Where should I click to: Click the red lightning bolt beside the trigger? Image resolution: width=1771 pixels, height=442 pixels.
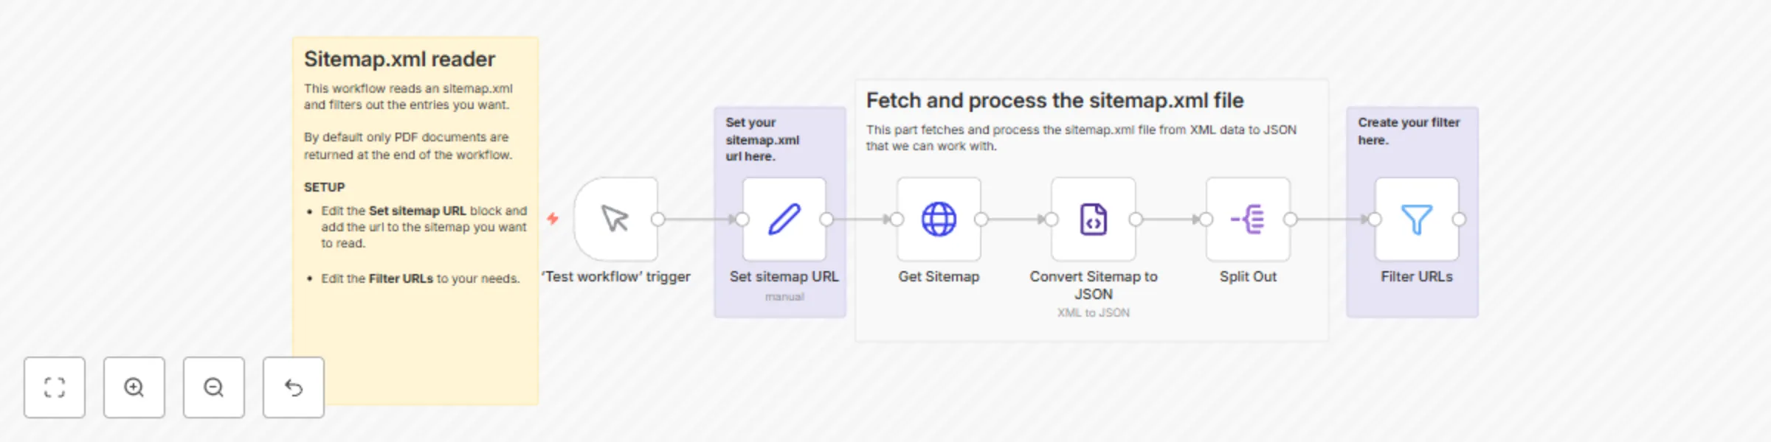tap(552, 218)
